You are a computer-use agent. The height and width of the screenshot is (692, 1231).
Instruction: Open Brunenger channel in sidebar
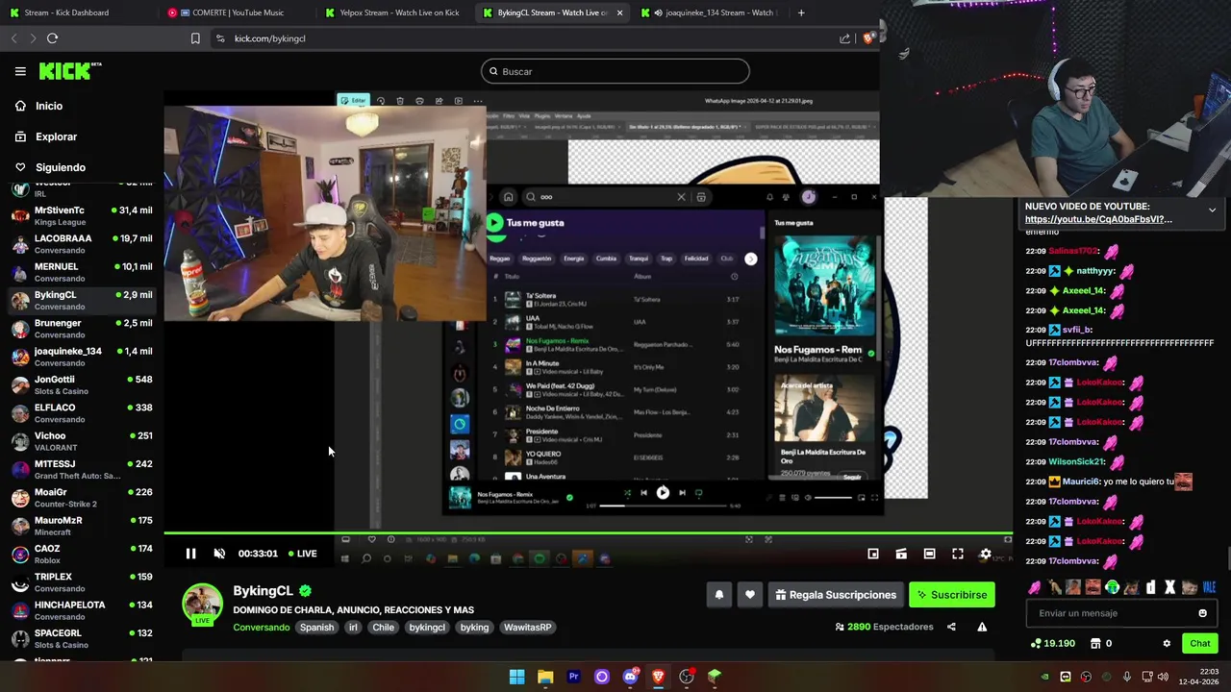pyautogui.click(x=82, y=329)
